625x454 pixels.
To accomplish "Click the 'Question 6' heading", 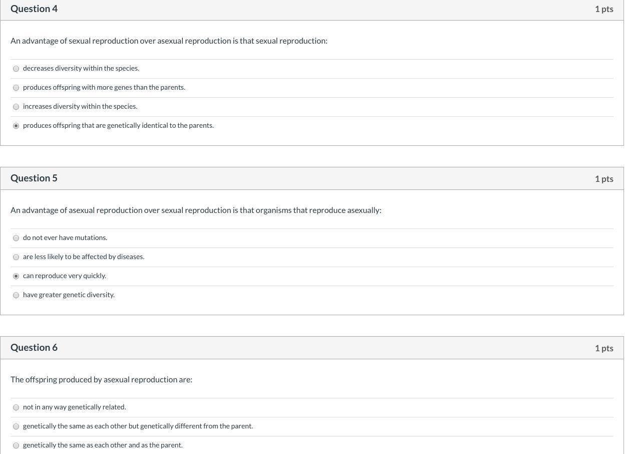I will coord(34,348).
